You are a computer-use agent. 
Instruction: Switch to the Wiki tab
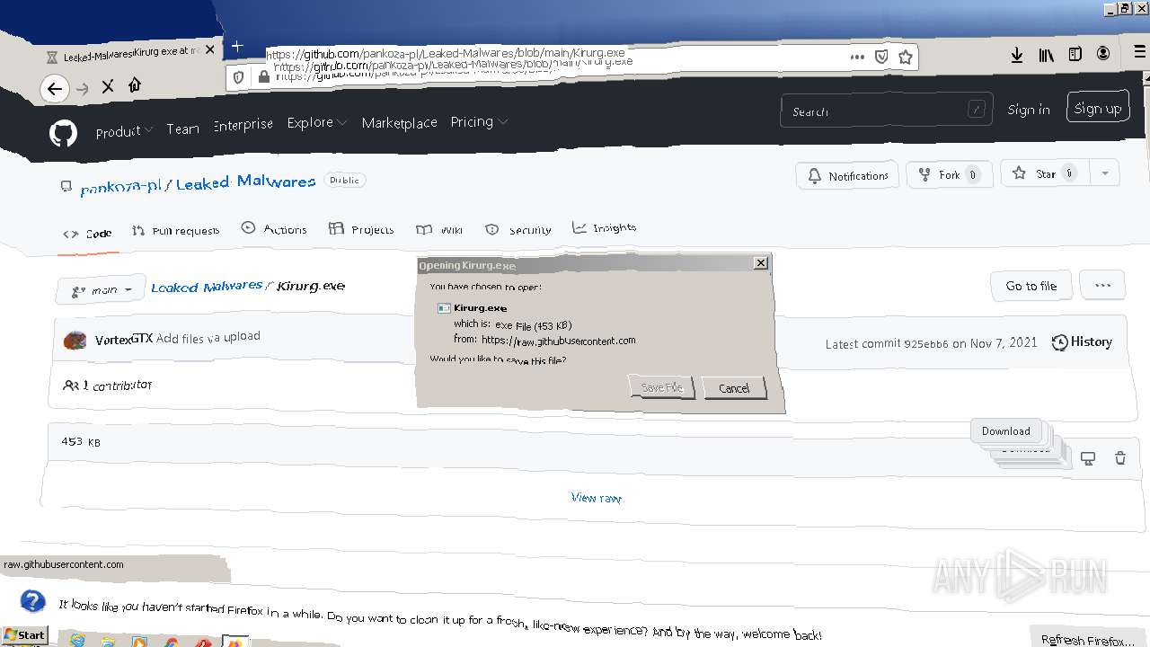coord(439,230)
